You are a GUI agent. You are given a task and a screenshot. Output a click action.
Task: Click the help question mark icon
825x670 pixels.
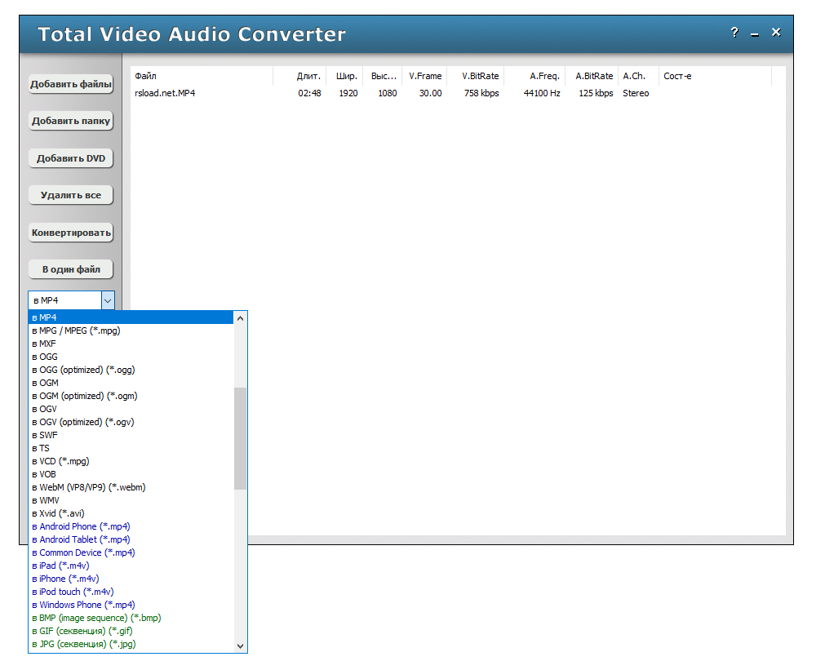(734, 33)
